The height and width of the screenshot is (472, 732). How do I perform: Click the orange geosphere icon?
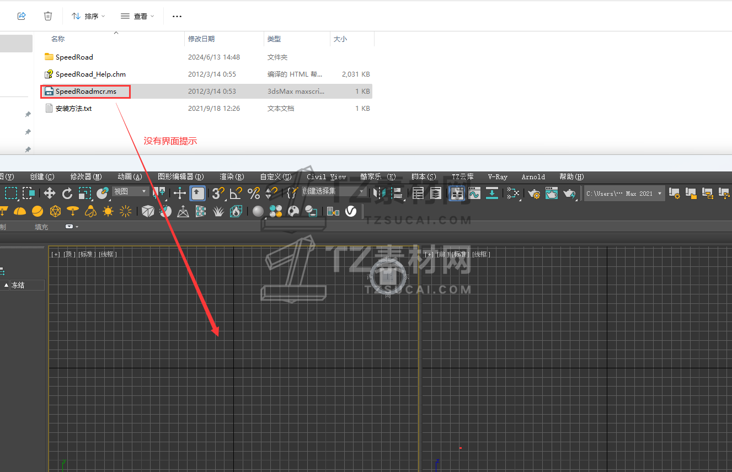(x=55, y=211)
